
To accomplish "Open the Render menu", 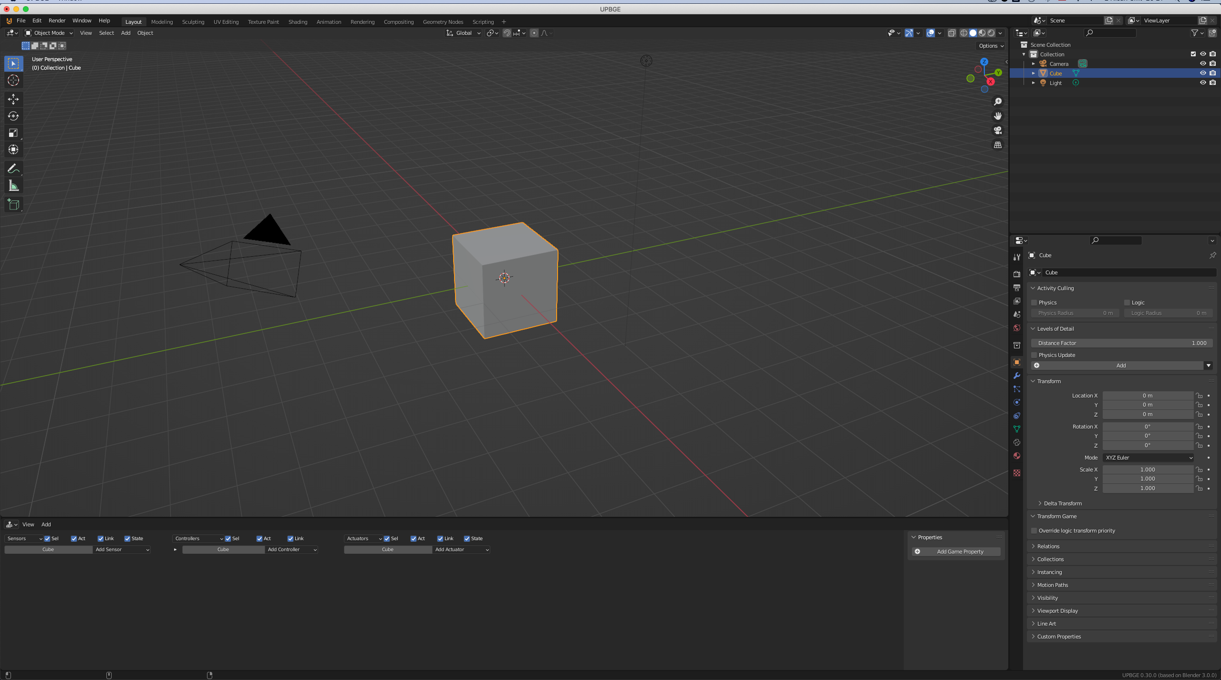I will [57, 21].
